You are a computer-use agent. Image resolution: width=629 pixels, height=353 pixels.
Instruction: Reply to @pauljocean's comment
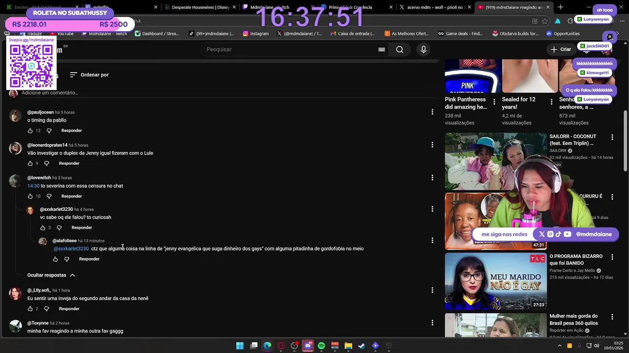tap(72, 130)
